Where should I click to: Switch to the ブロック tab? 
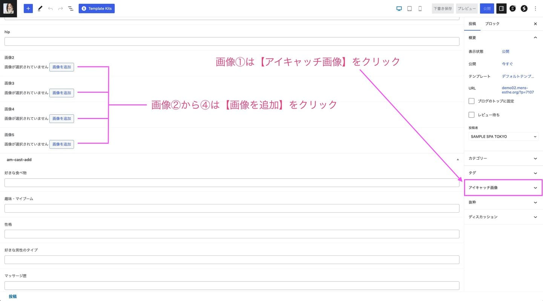point(492,24)
